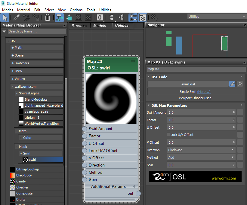
Task: Enable the Lock U/V Offset checkbox
Action: 168,135
